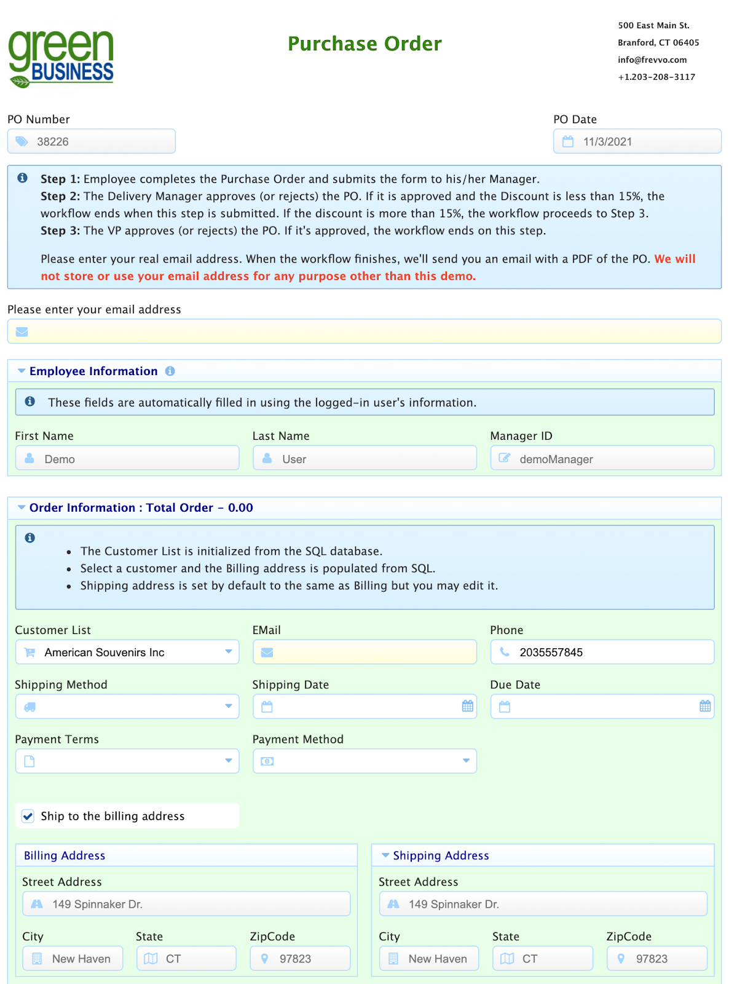
Task: Click the info icon for auto-filled fields notice
Action: [30, 401]
